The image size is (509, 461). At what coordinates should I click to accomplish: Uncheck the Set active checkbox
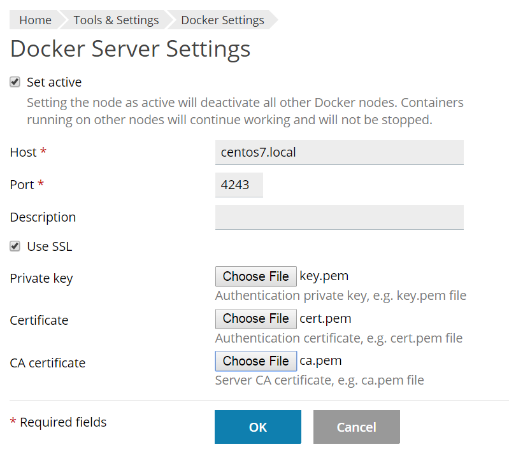(x=15, y=82)
